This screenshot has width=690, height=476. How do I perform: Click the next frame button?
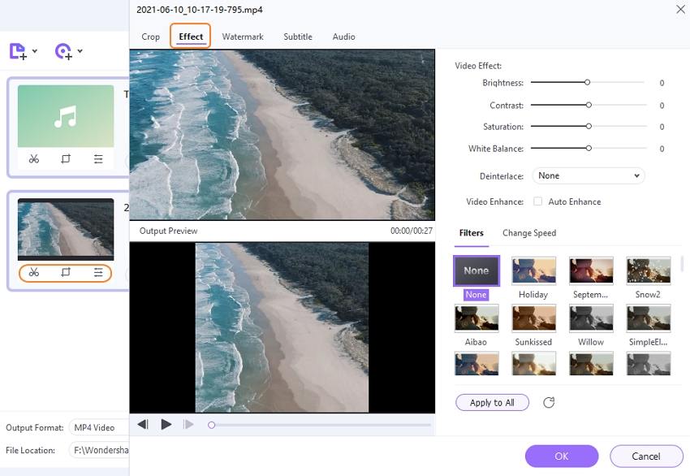coord(188,425)
